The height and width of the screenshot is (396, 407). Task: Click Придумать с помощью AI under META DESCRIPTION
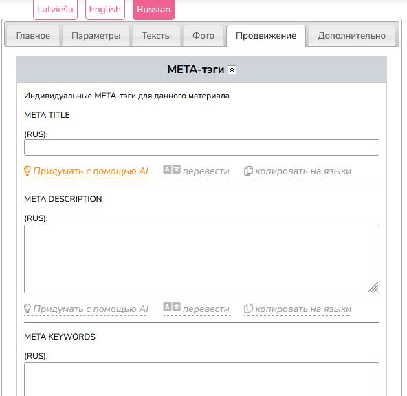click(91, 309)
